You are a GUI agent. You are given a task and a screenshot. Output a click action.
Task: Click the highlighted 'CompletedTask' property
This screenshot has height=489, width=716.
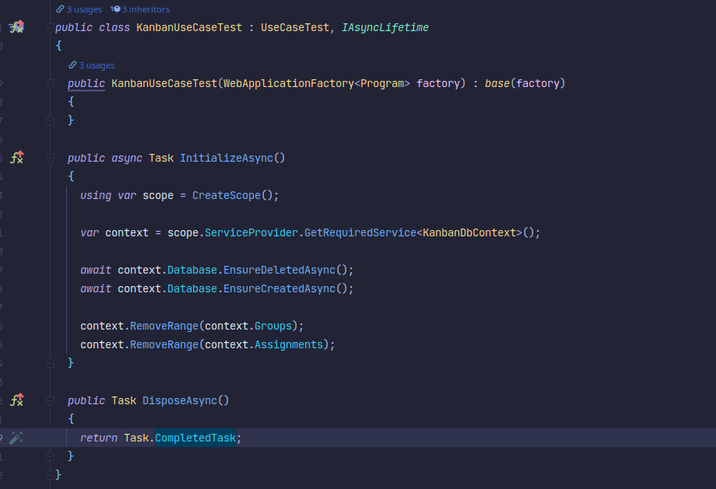(195, 438)
